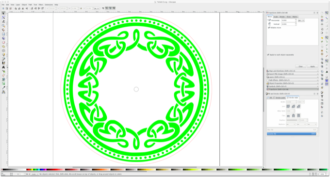
Task: Select the Paint bucket tool
Action: [3, 80]
